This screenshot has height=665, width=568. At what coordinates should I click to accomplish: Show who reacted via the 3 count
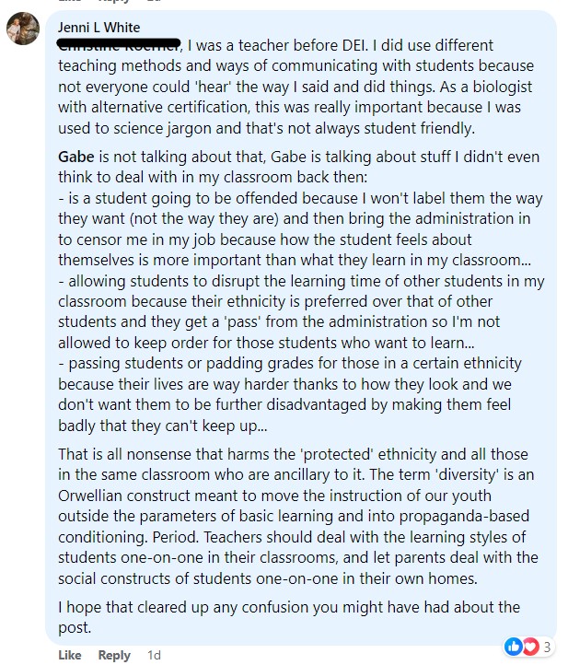547,646
